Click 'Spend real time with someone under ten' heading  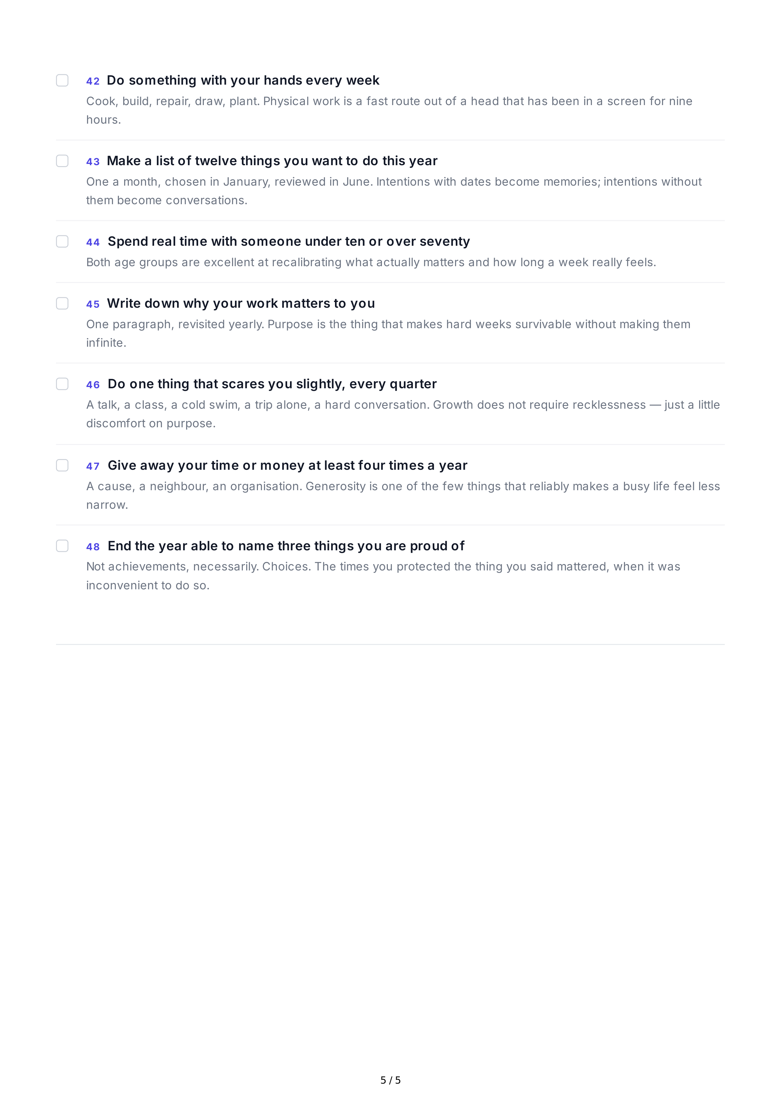click(289, 241)
